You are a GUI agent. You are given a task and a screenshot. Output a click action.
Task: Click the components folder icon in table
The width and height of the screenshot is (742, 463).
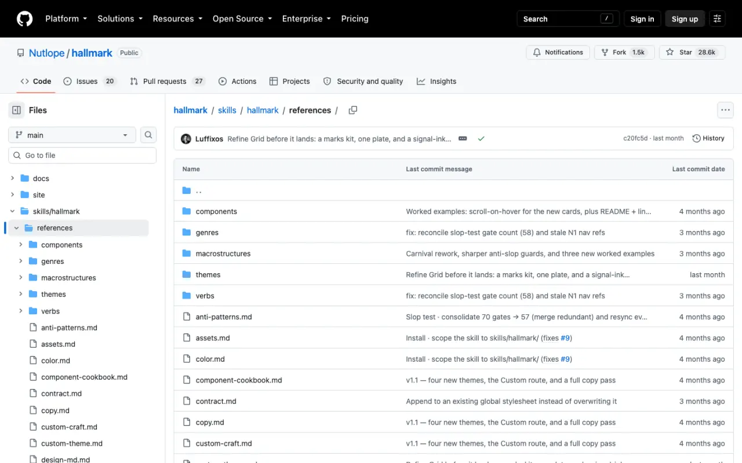click(x=187, y=211)
